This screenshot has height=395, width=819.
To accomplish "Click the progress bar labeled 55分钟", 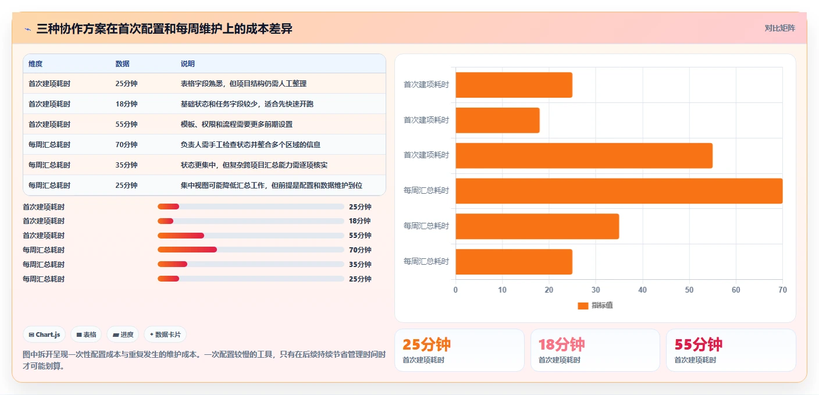I will [x=251, y=236].
